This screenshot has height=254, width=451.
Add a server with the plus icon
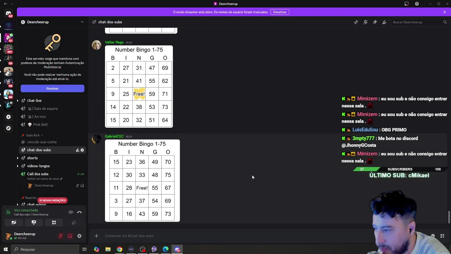8,117
